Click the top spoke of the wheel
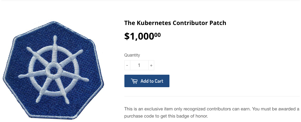Viewport: 301px width, 122px height. tap(55, 48)
